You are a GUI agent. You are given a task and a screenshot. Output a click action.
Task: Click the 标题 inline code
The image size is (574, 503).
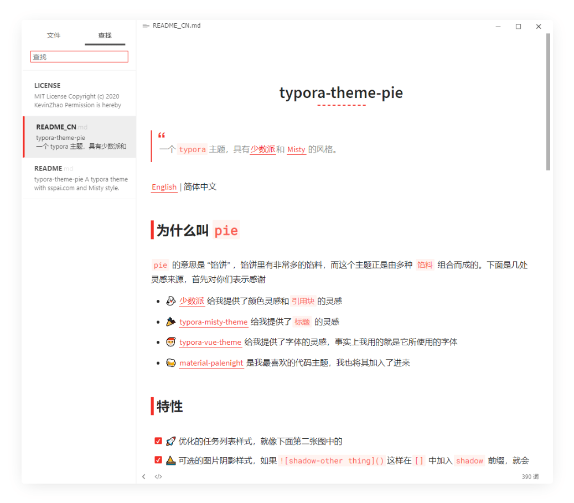pos(302,322)
